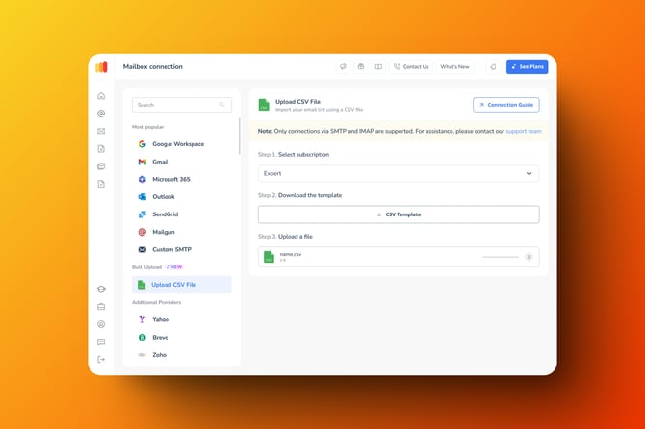The width and height of the screenshot is (645, 429).
Task: Pick Yahoo from Additional Providers
Action: [159, 319]
